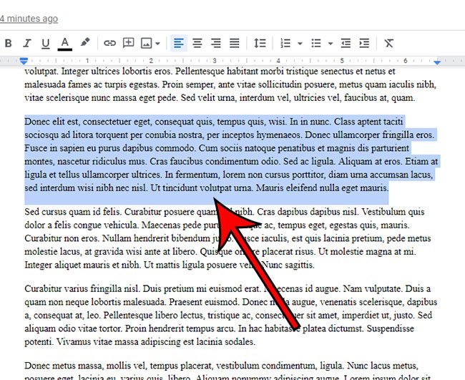The width and height of the screenshot is (465, 380).
Task: Click the insert link icon
Action: 109,44
